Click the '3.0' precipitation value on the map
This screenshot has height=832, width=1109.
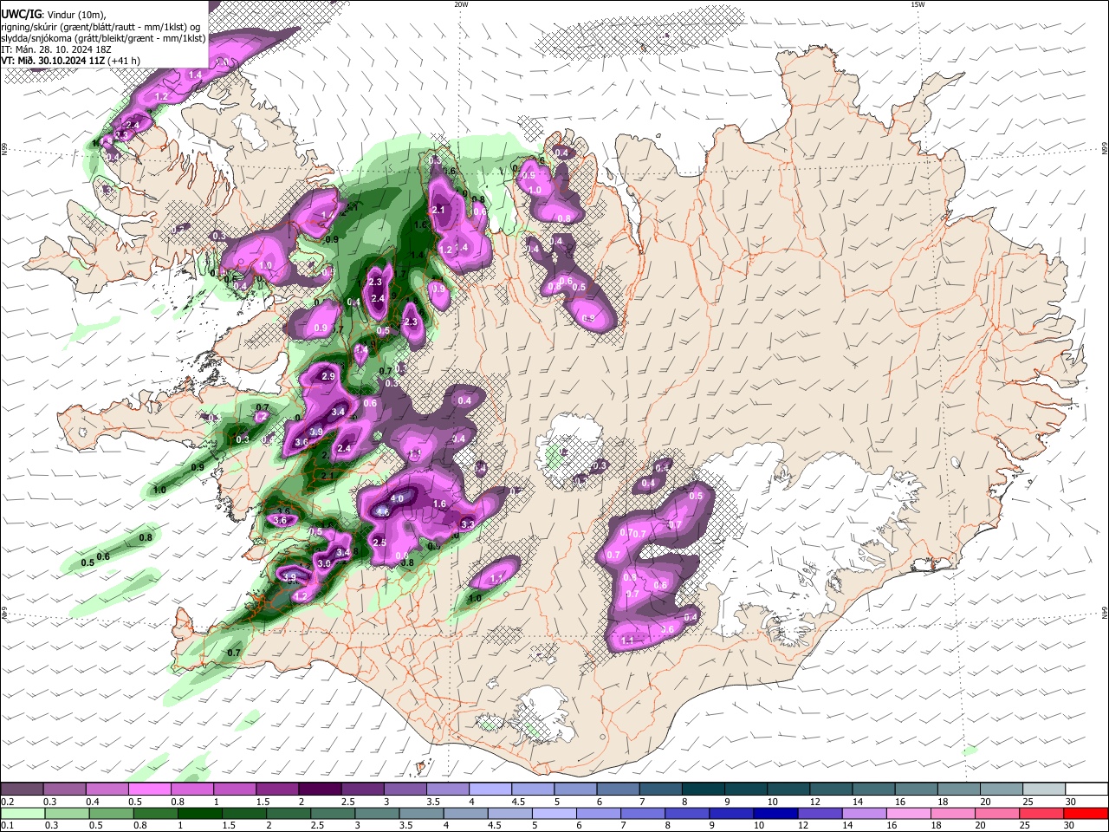click(324, 563)
